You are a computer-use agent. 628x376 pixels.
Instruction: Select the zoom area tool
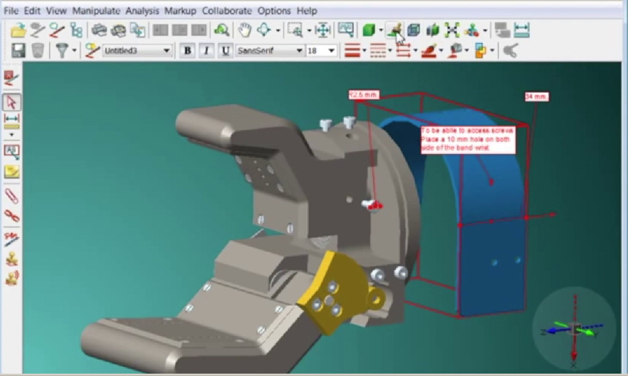[296, 31]
